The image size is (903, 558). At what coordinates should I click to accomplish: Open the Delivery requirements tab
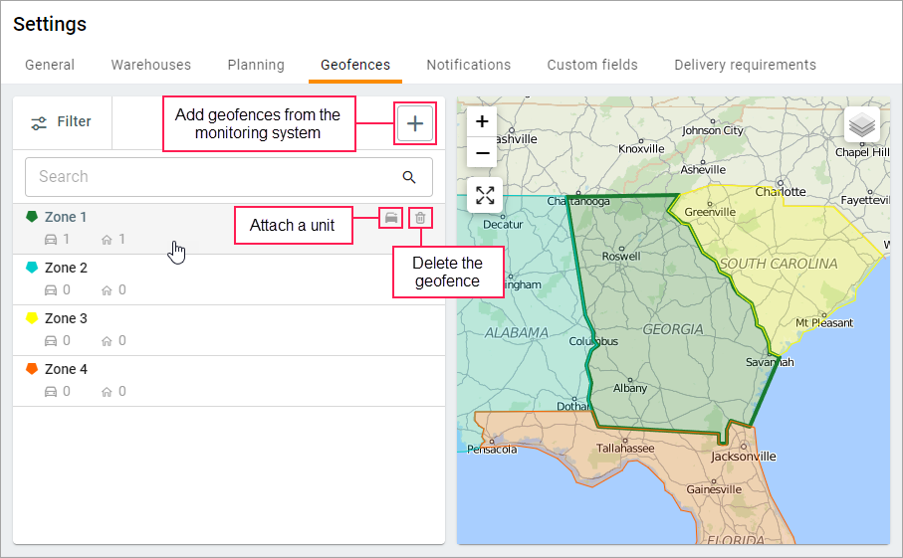click(745, 65)
